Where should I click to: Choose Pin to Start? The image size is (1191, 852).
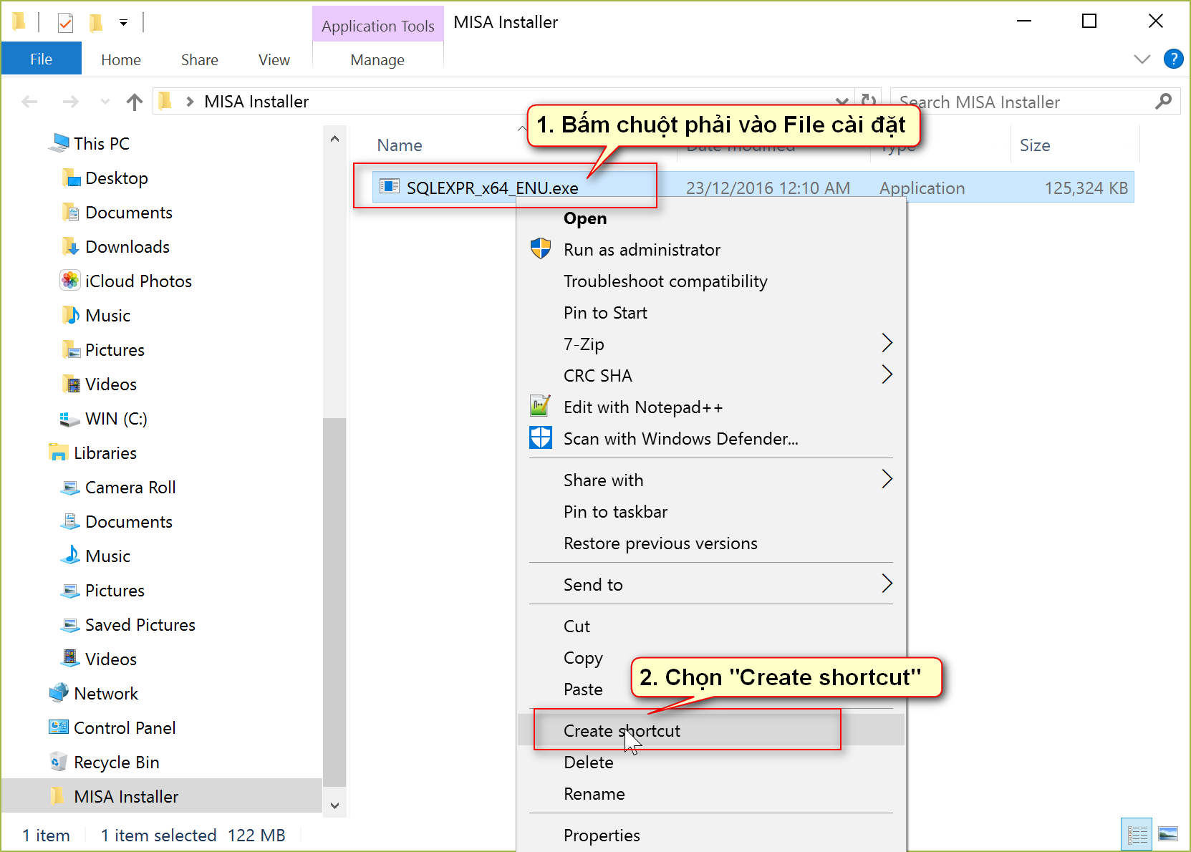[x=605, y=313]
